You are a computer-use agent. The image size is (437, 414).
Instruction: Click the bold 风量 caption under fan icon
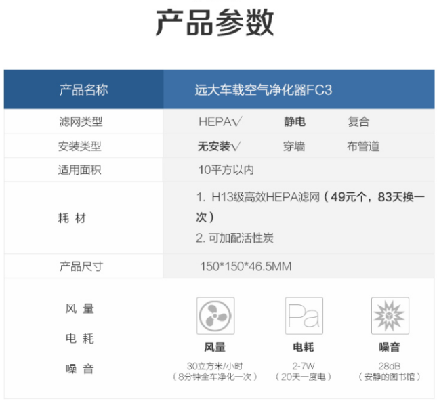(215, 347)
